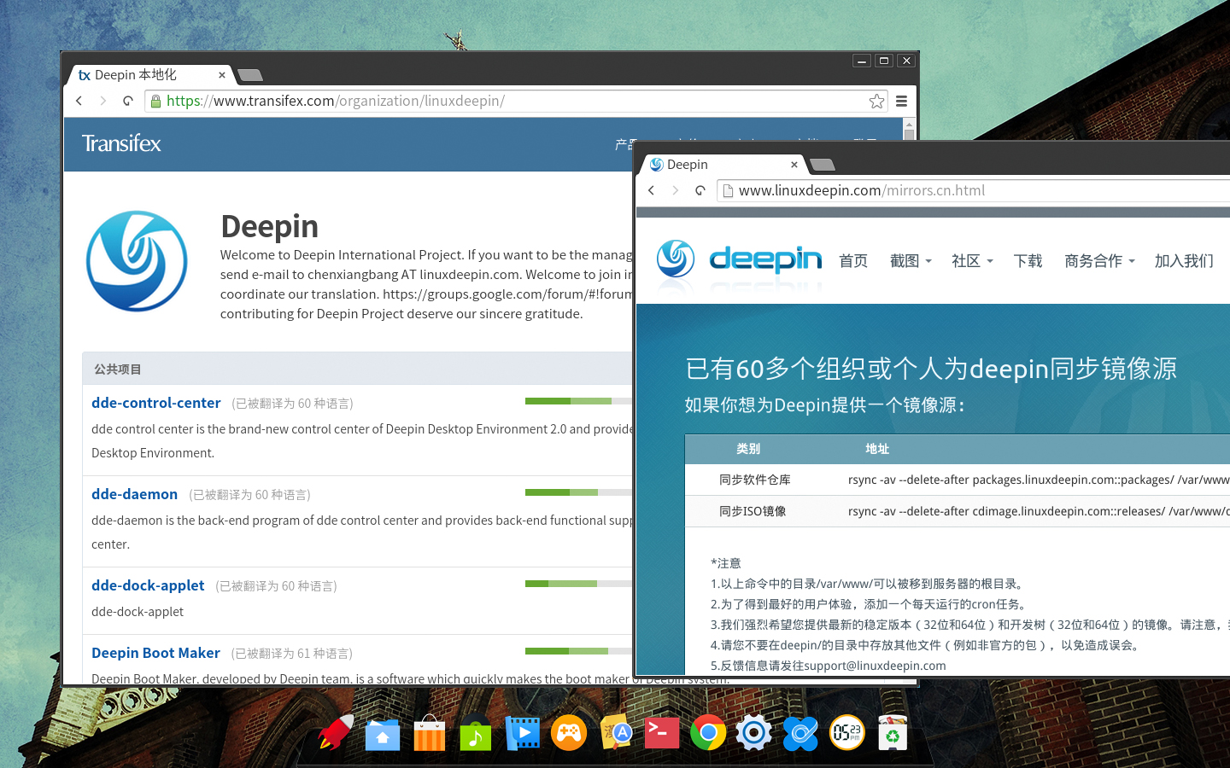Click the rsync packages.linuxdeepin.com command text
This screenshot has width=1230, height=768.
pos(1039,480)
